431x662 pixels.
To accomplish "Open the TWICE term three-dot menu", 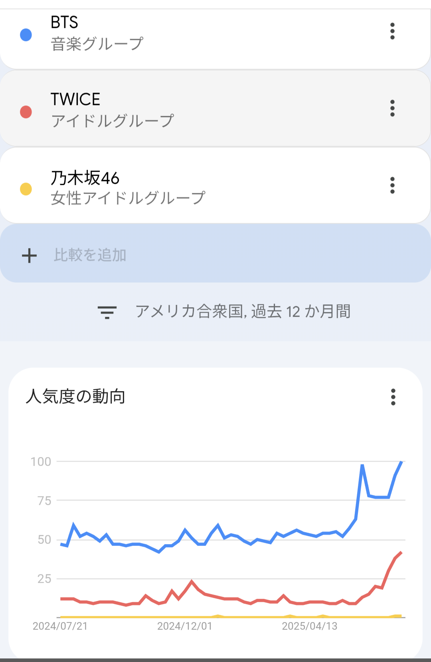I will [392, 108].
